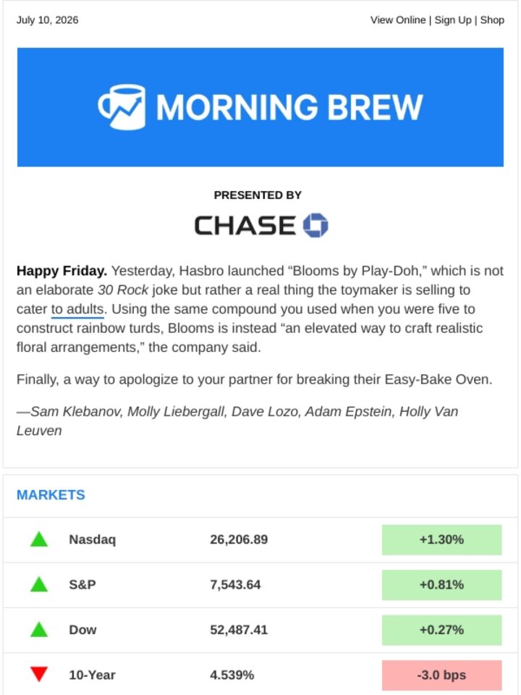Click the MARKETS section heading
The image size is (521, 695).
coord(51,494)
